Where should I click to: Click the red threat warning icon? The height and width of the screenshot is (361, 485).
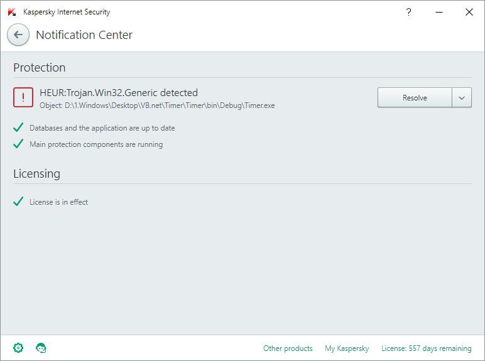click(x=23, y=97)
